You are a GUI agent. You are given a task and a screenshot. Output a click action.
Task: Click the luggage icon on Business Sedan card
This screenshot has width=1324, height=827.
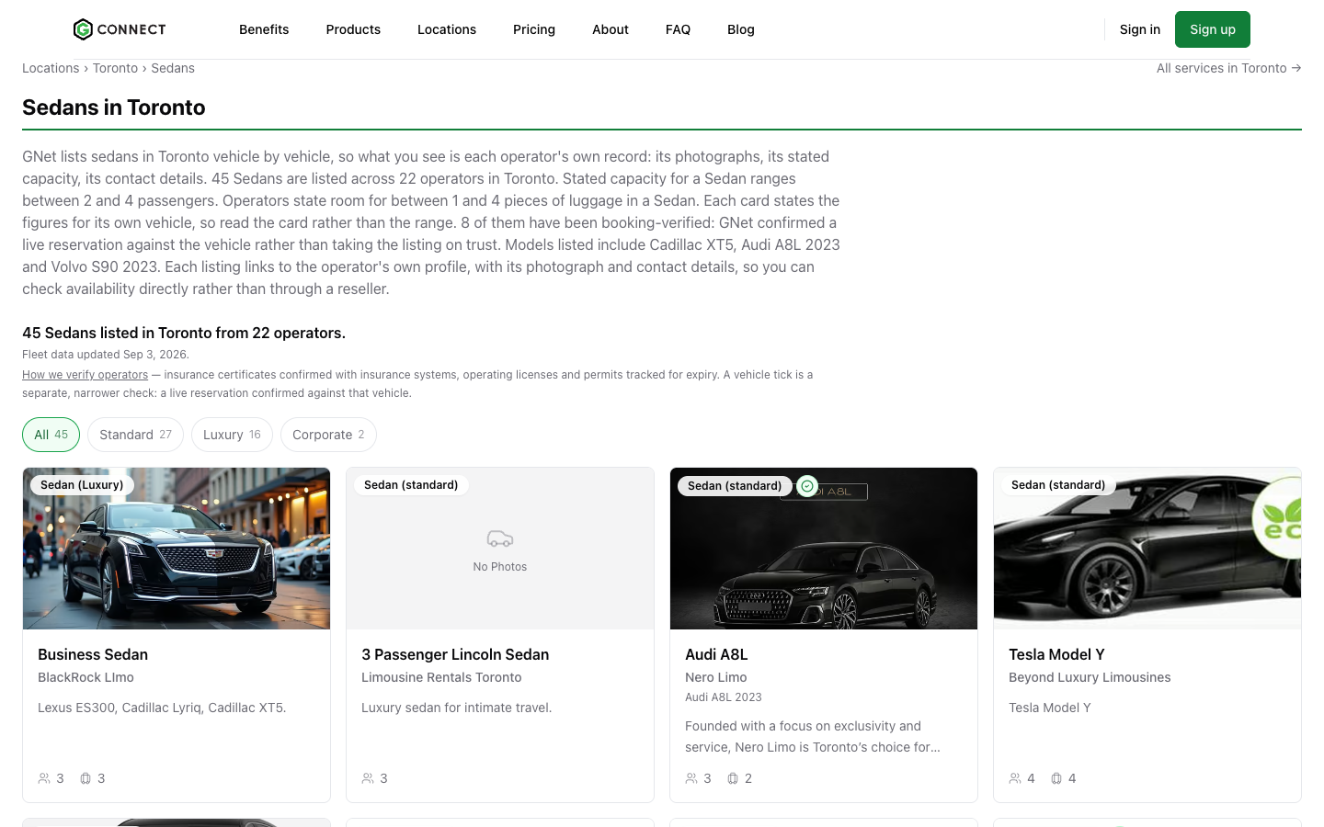[x=86, y=778]
